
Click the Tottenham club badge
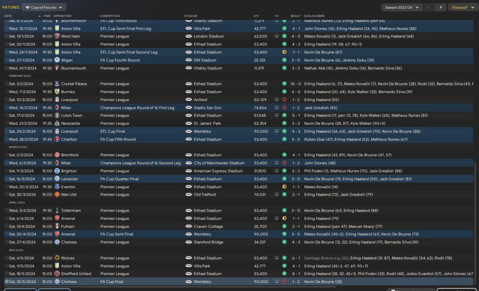[x=57, y=211]
